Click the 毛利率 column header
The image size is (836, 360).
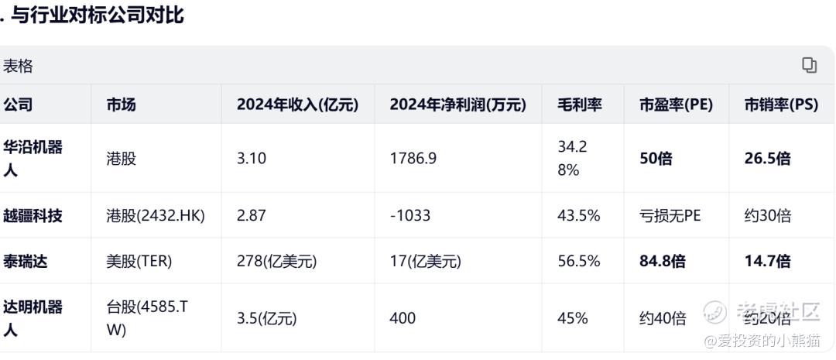coord(580,105)
